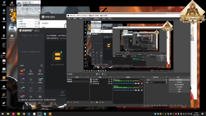The image size is (206, 116).
Task: Add a new source with the Sources plus icon
Action: pyautogui.click(x=91, y=102)
